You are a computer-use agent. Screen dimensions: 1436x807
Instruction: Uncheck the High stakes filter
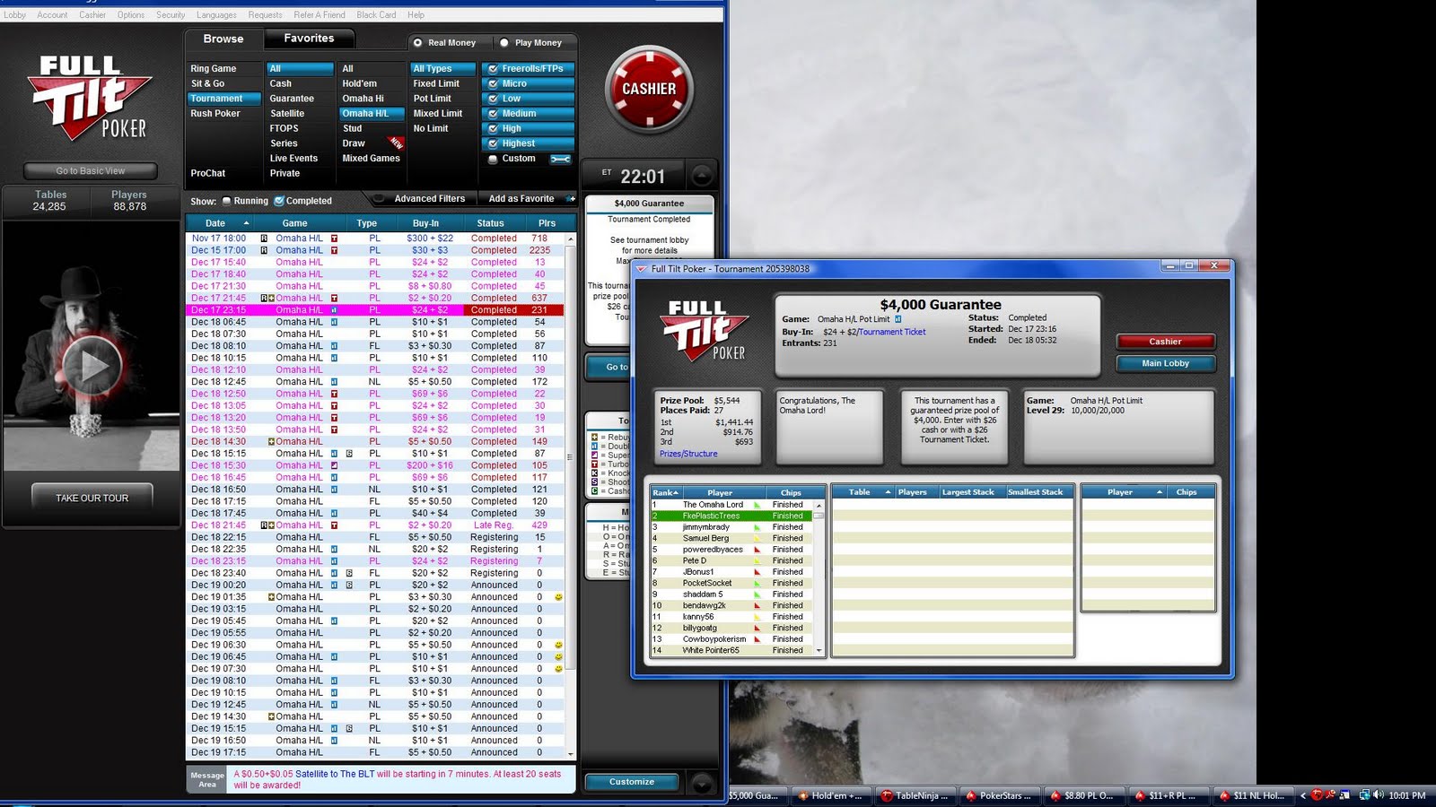[x=493, y=128]
